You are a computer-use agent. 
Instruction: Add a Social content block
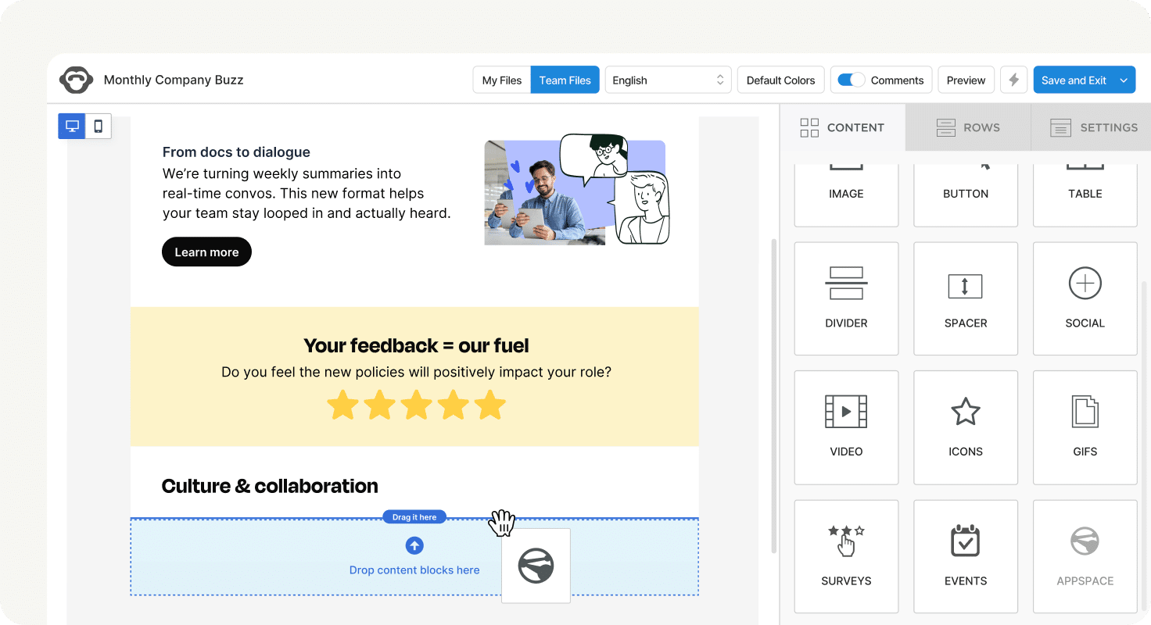pyautogui.click(x=1085, y=298)
